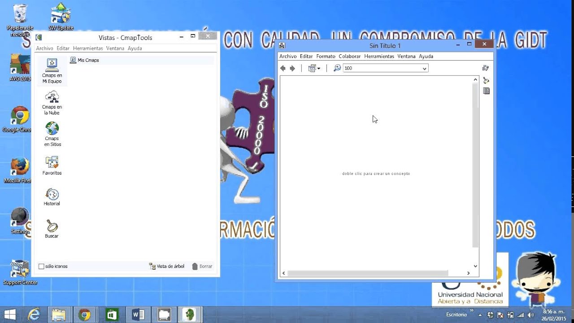Select the Support Center desktop shortcut

pyautogui.click(x=20, y=272)
